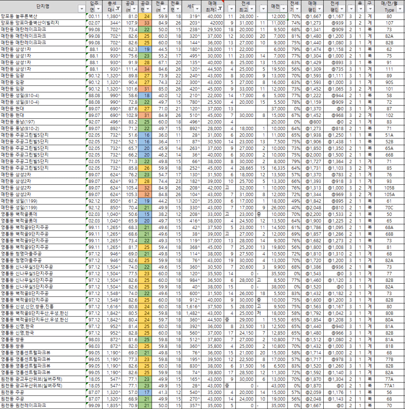Open the 전용면 column filter dropdown
Viewport: 405px width, 409px height.
[178, 9]
